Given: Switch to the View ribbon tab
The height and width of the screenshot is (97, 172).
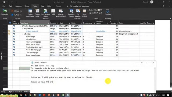Looking at the screenshot, I should coord(42,6).
